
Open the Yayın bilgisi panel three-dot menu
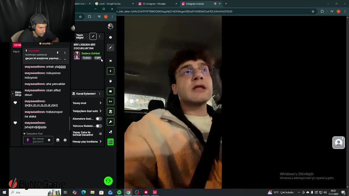[100, 36]
